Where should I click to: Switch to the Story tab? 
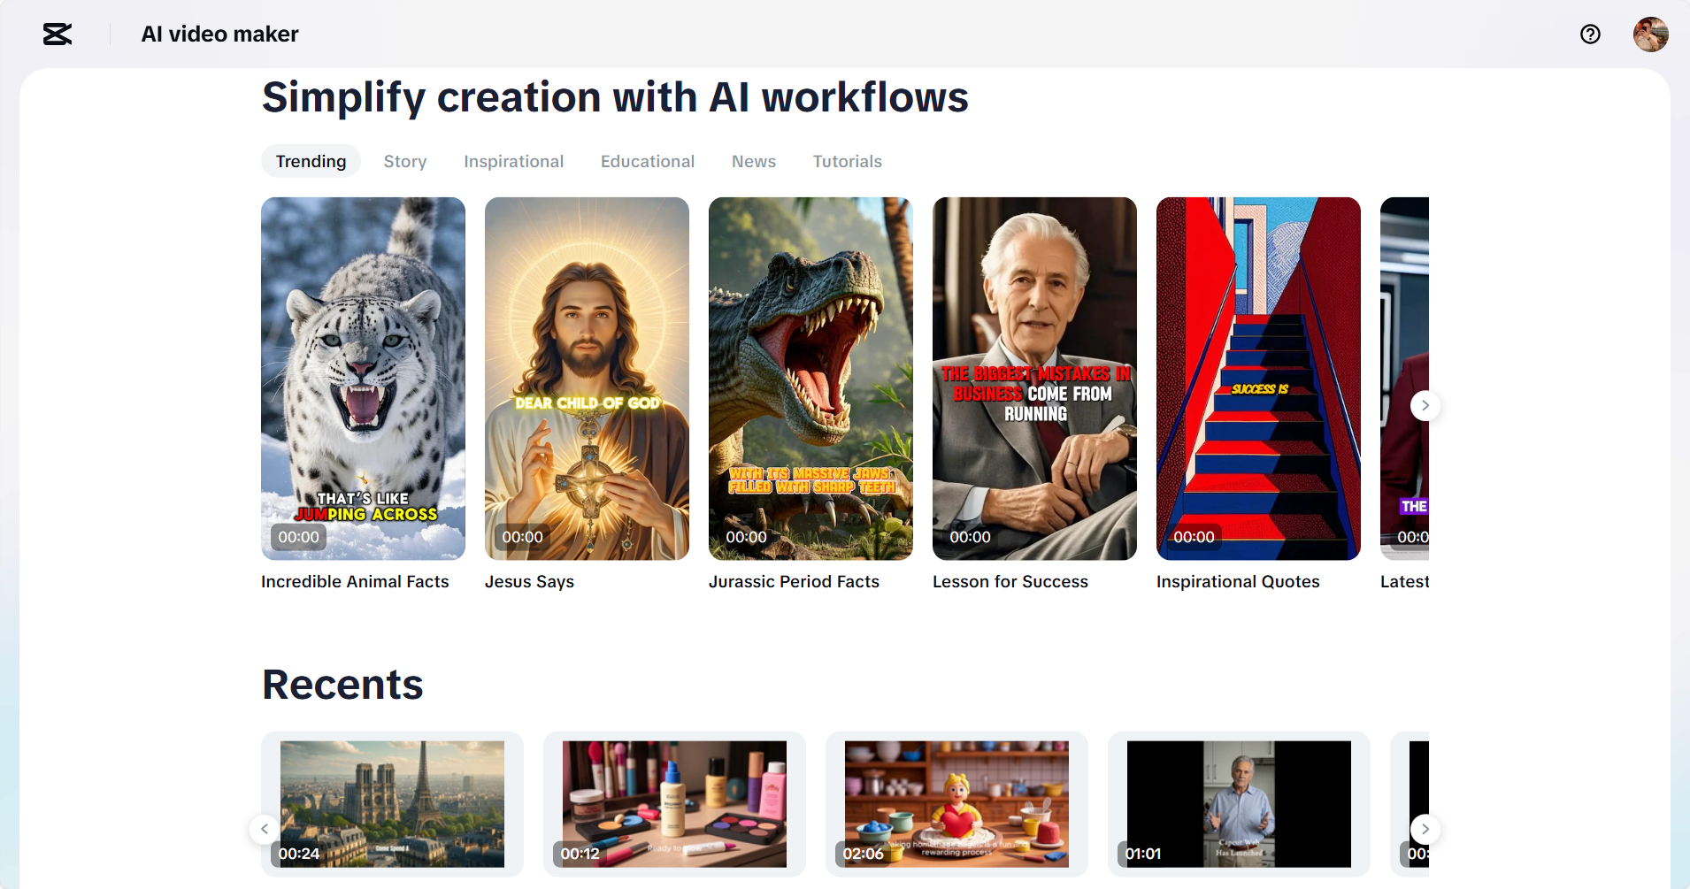tap(405, 161)
